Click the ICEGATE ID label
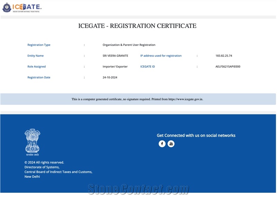This screenshot has height=198, width=277. (148, 66)
